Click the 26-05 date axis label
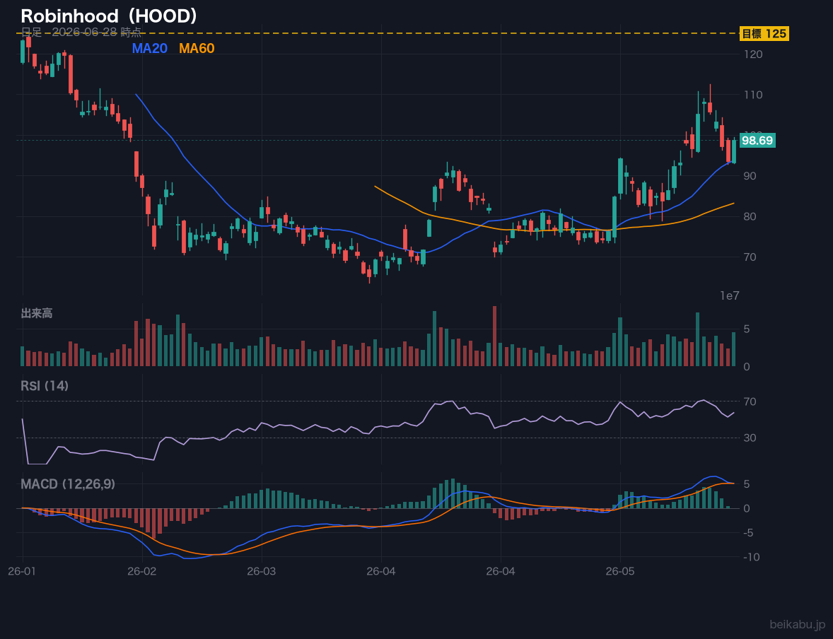 click(x=619, y=572)
